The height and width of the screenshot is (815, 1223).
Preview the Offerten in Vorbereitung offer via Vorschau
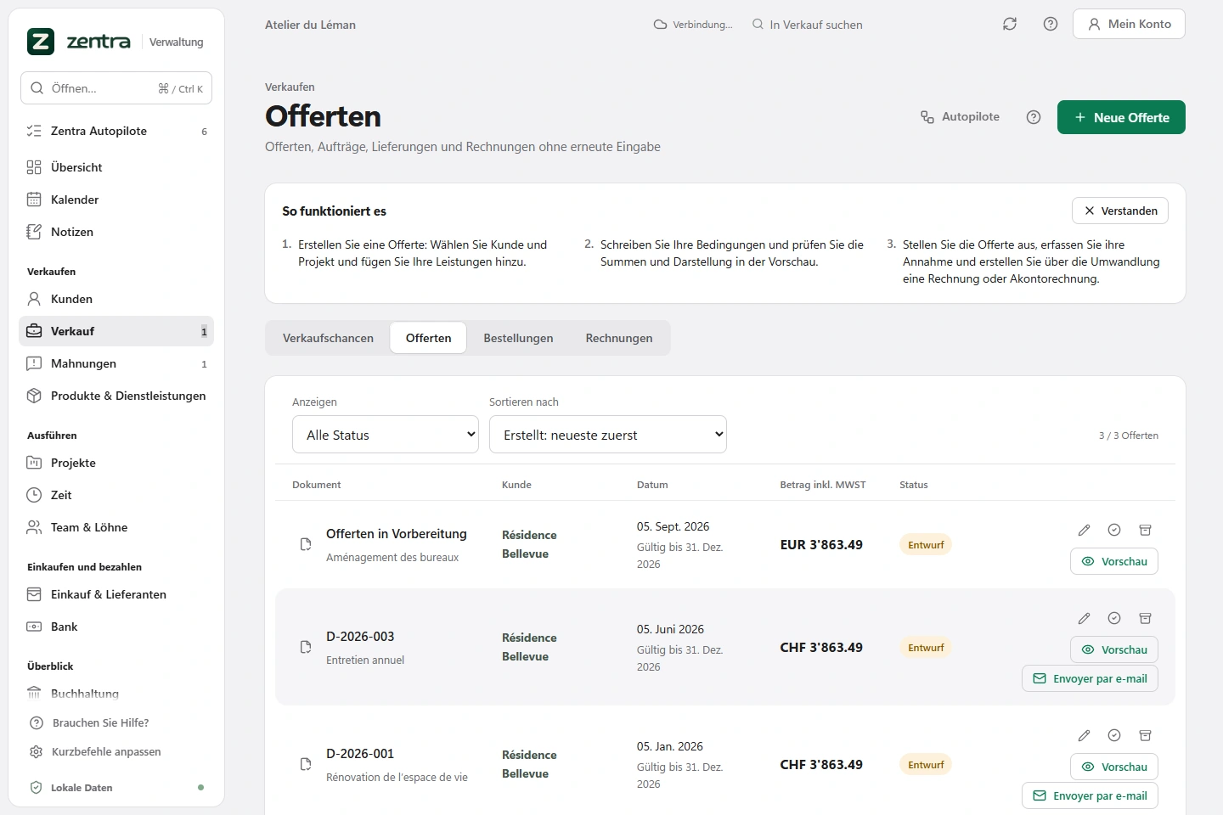pos(1114,561)
